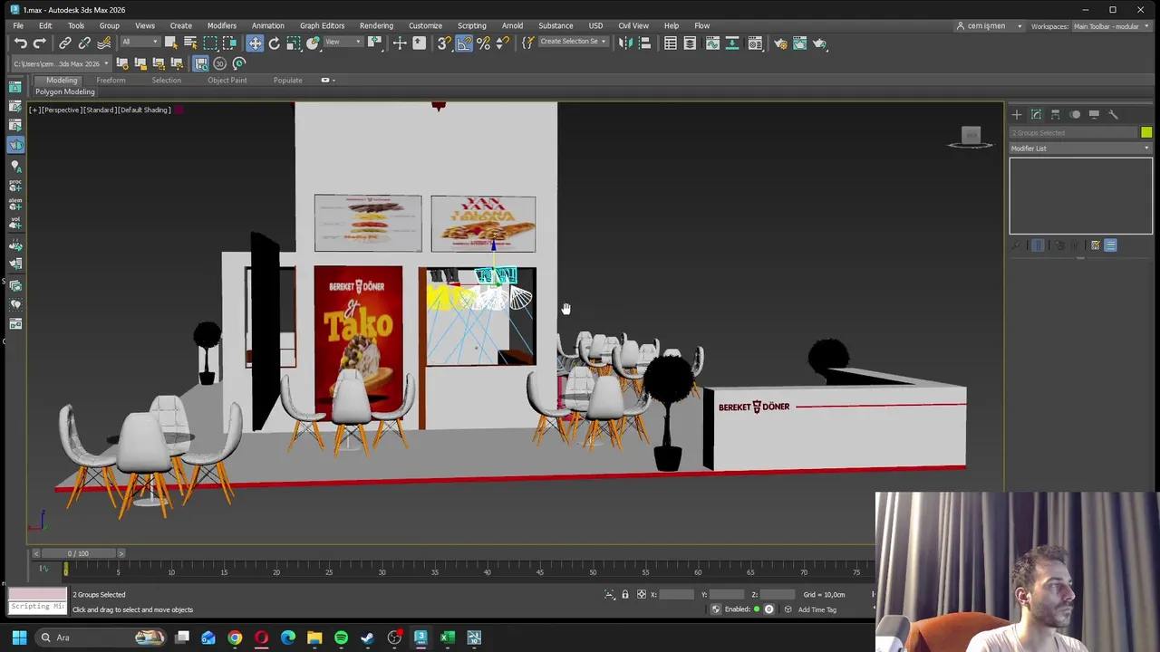Open Render Setup teapot icon

(x=780, y=43)
